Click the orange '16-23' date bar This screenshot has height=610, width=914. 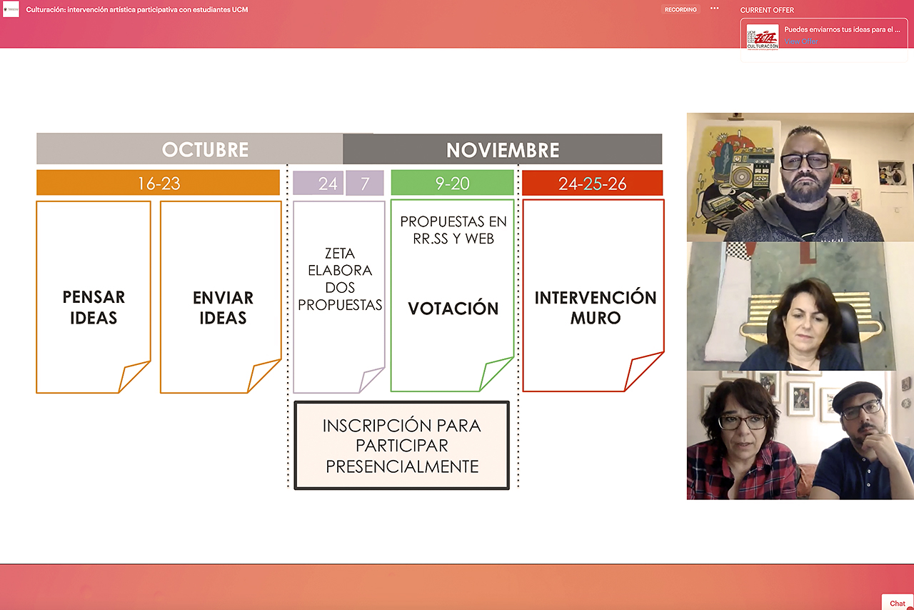(x=159, y=183)
